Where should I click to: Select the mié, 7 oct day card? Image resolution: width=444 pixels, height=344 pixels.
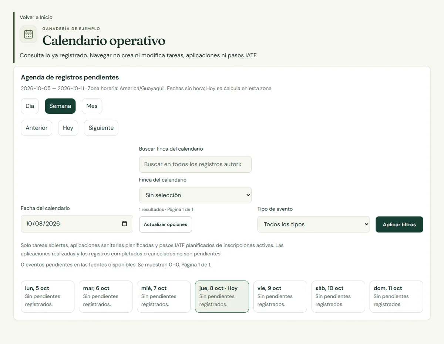point(164,296)
